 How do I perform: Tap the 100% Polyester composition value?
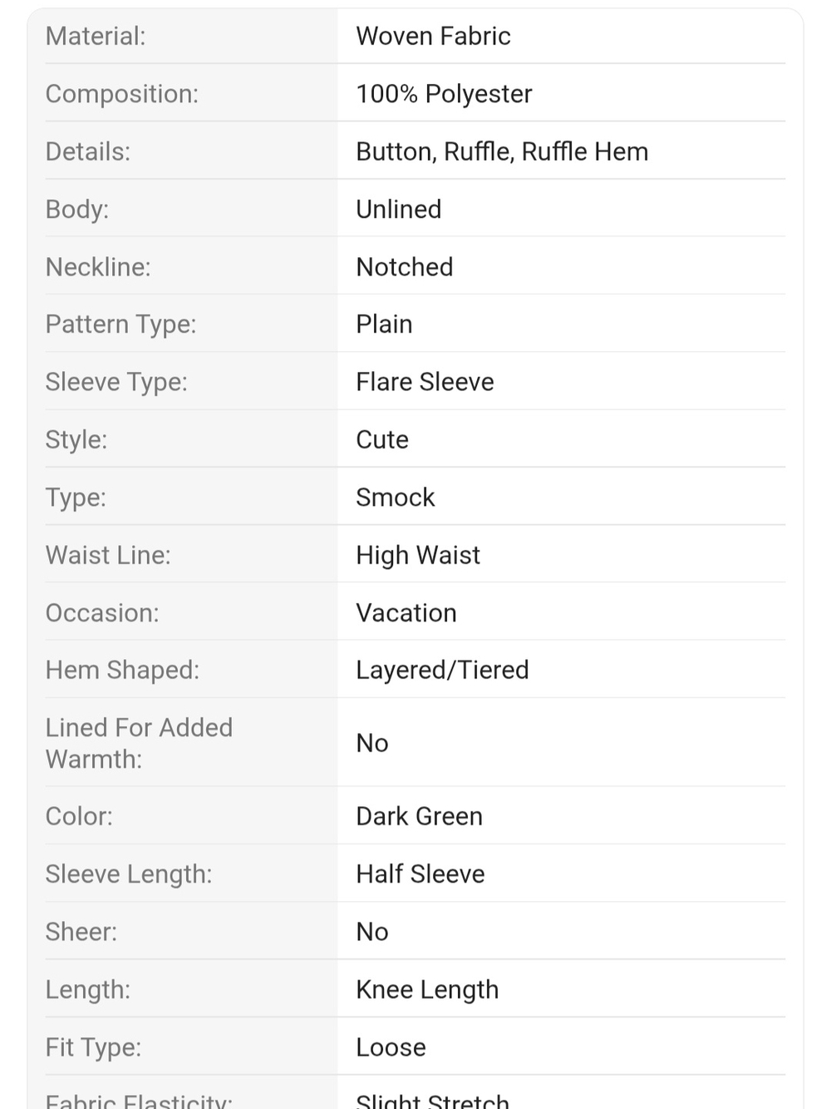tap(444, 93)
